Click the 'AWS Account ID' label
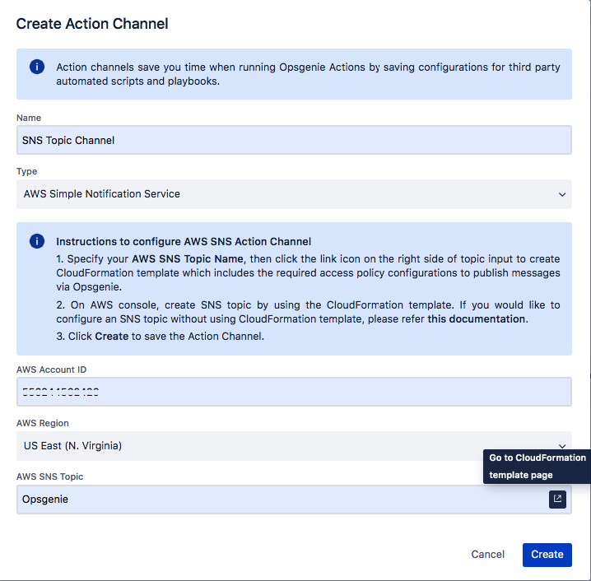 tap(51, 370)
